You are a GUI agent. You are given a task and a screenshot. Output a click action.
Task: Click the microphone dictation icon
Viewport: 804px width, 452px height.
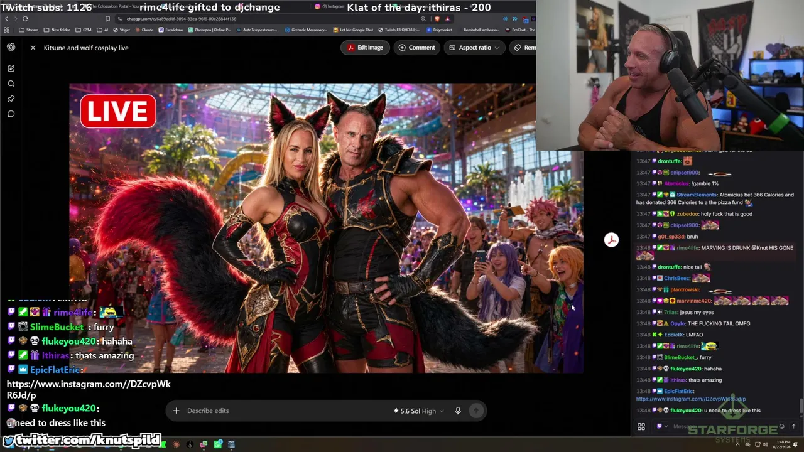458,411
